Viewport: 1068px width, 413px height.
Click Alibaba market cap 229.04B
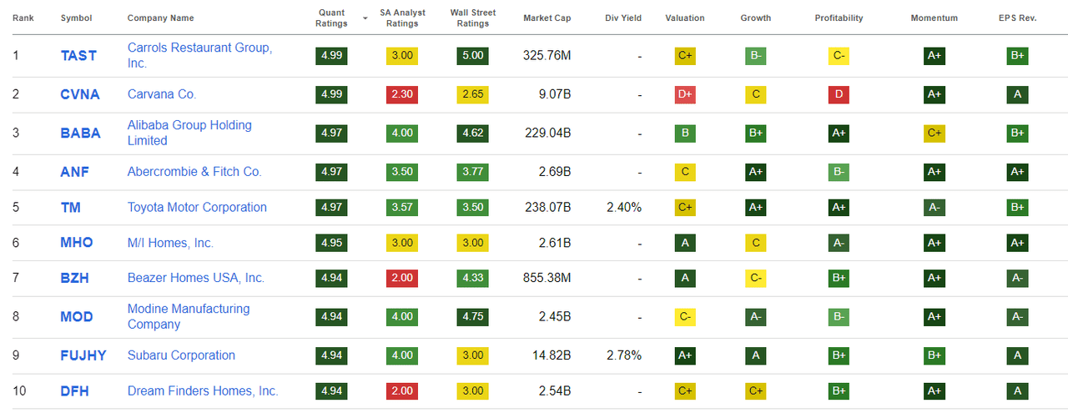click(547, 133)
